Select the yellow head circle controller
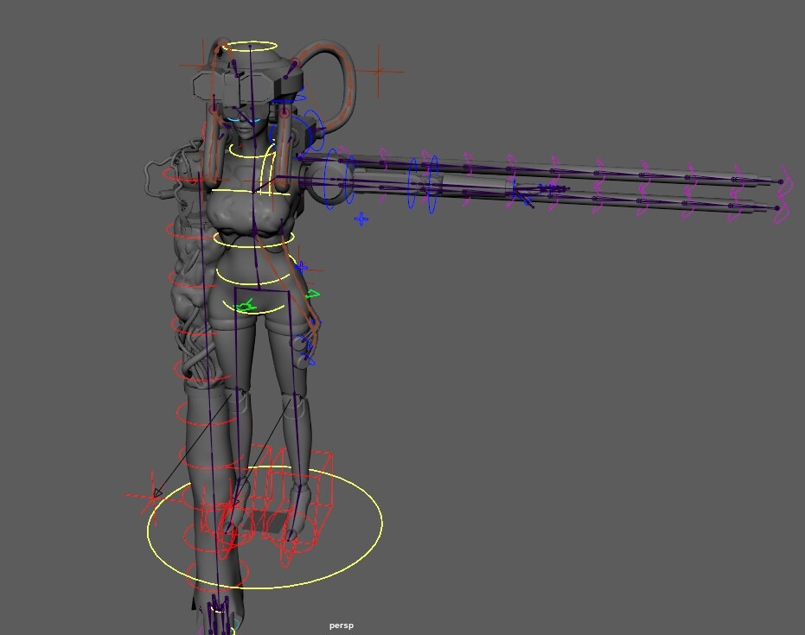This screenshot has height=635, width=805. (x=252, y=41)
